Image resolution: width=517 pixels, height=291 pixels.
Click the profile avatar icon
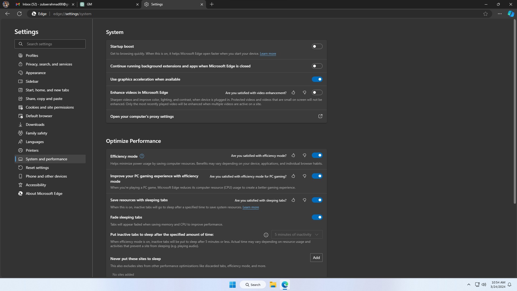pyautogui.click(x=6, y=4)
